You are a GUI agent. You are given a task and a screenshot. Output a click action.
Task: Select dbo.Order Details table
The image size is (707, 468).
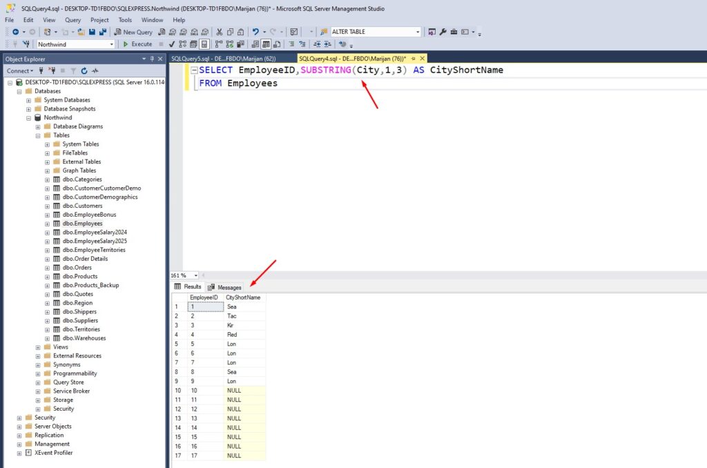[85, 259]
